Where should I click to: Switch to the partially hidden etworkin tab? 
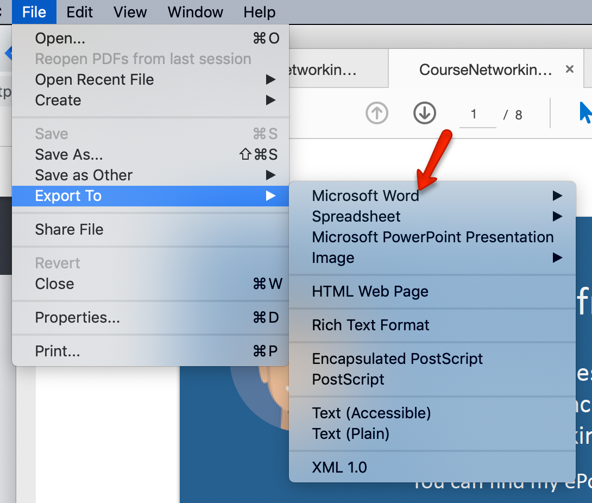(338, 70)
